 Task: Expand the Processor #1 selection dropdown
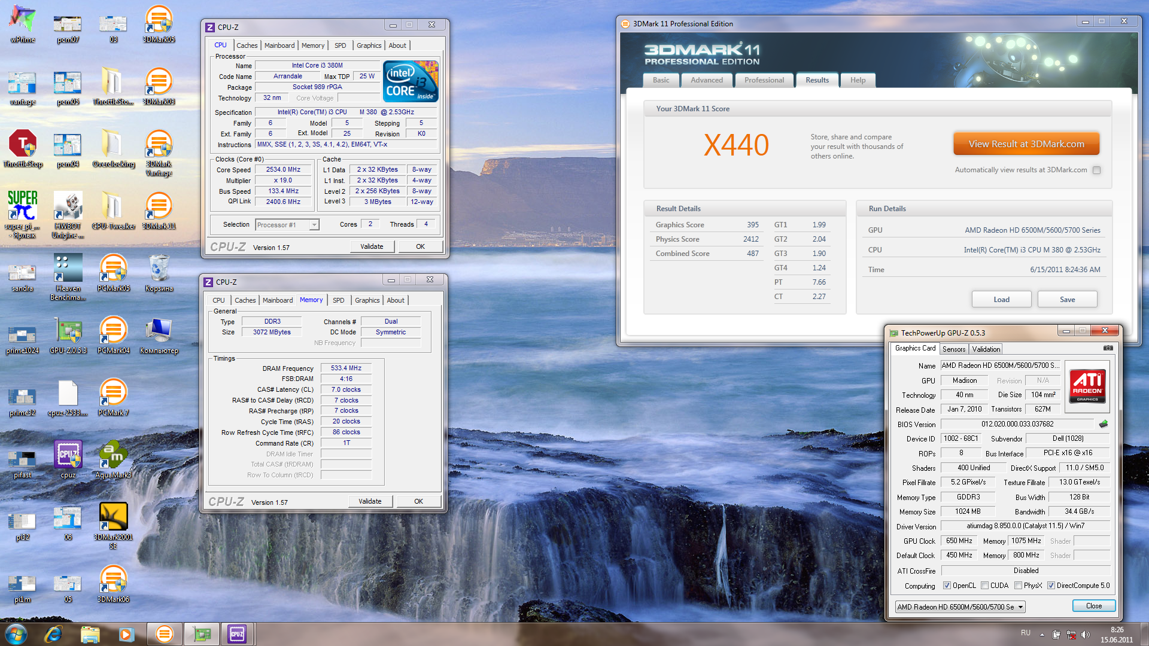tap(314, 225)
